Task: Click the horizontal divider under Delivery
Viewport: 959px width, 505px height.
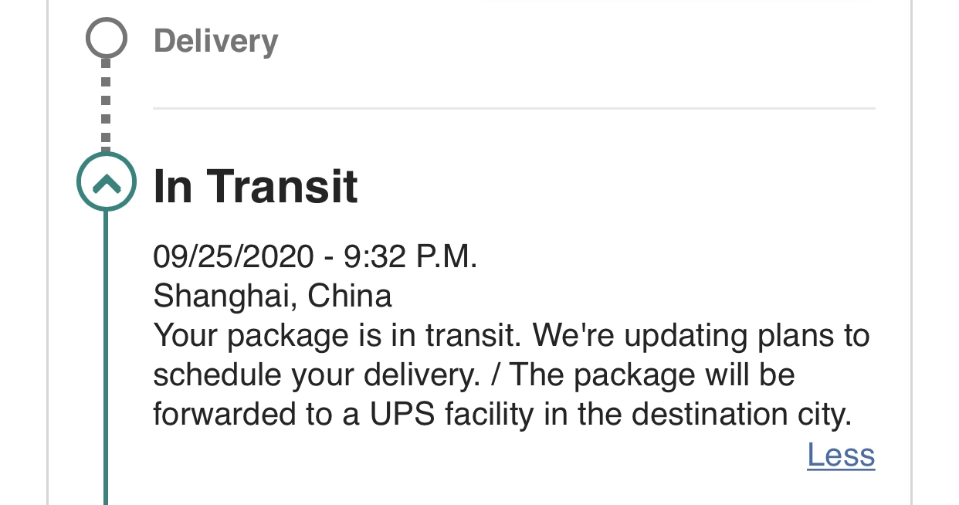Action: [513, 108]
